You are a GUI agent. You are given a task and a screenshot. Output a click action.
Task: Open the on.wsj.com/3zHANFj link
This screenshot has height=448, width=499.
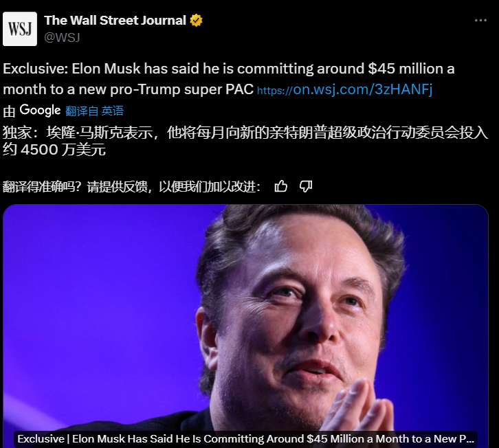coord(344,89)
